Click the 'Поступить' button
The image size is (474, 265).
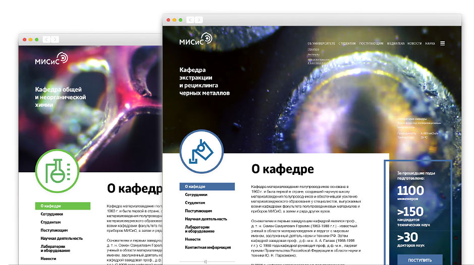coord(416,260)
